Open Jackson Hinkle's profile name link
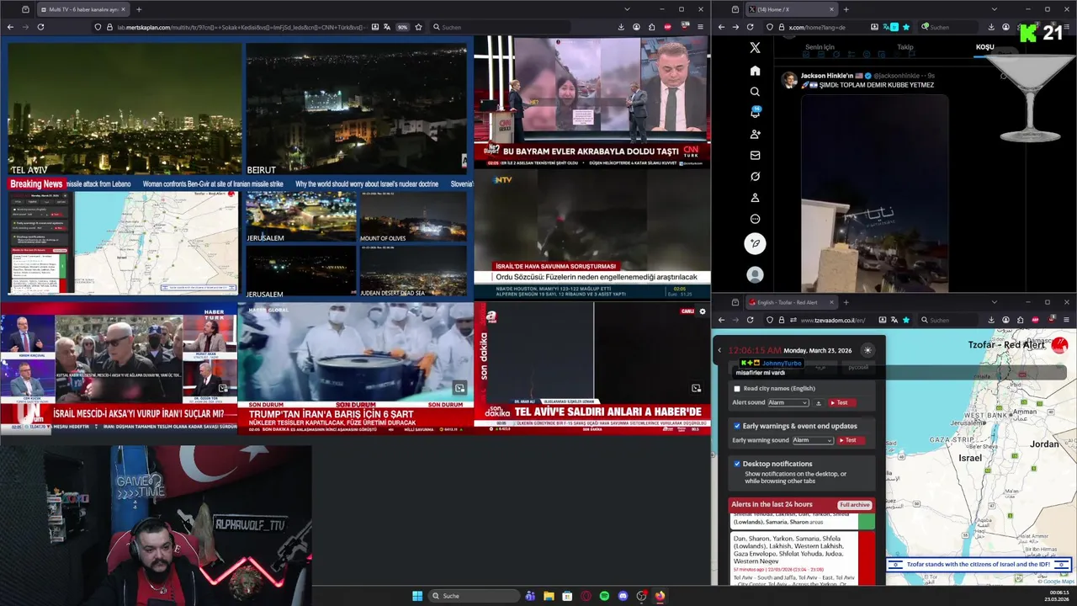 pos(826,76)
